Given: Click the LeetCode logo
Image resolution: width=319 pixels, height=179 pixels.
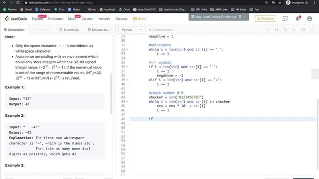Looking at the screenshot, I should 16,18.
